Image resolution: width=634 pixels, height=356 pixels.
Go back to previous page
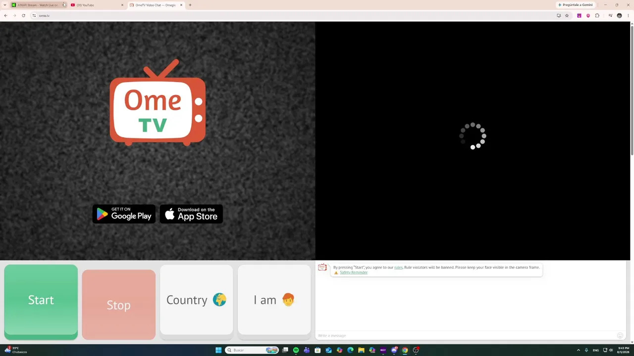click(5, 15)
